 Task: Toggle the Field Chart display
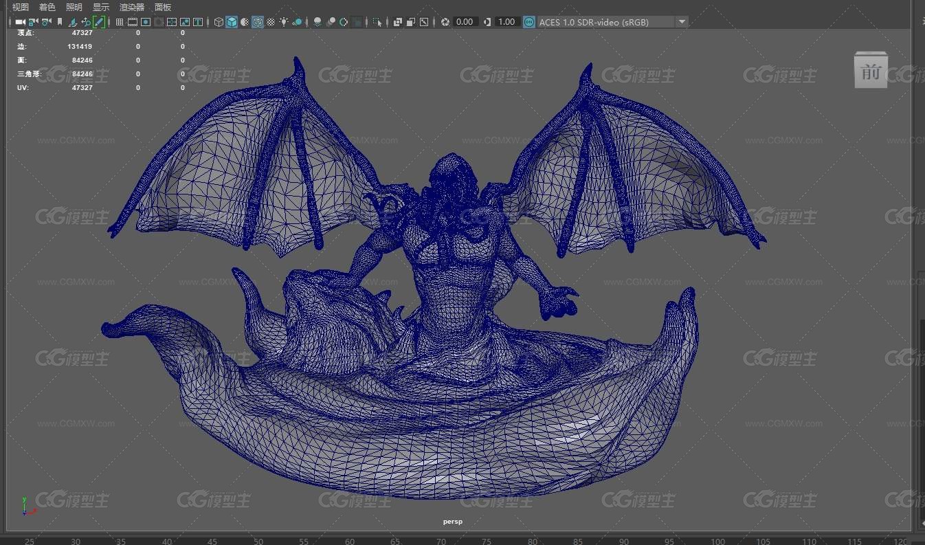pyautogui.click(x=172, y=22)
